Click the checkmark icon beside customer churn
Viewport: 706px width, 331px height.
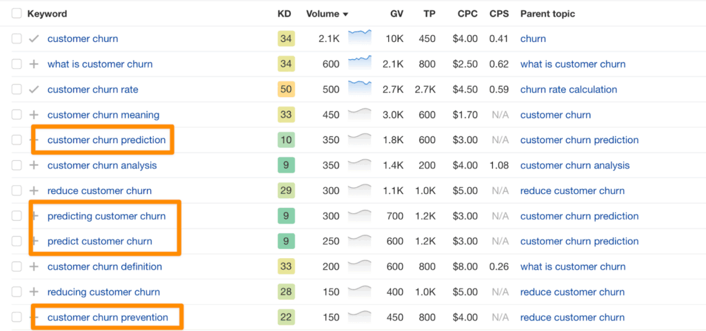(x=34, y=39)
